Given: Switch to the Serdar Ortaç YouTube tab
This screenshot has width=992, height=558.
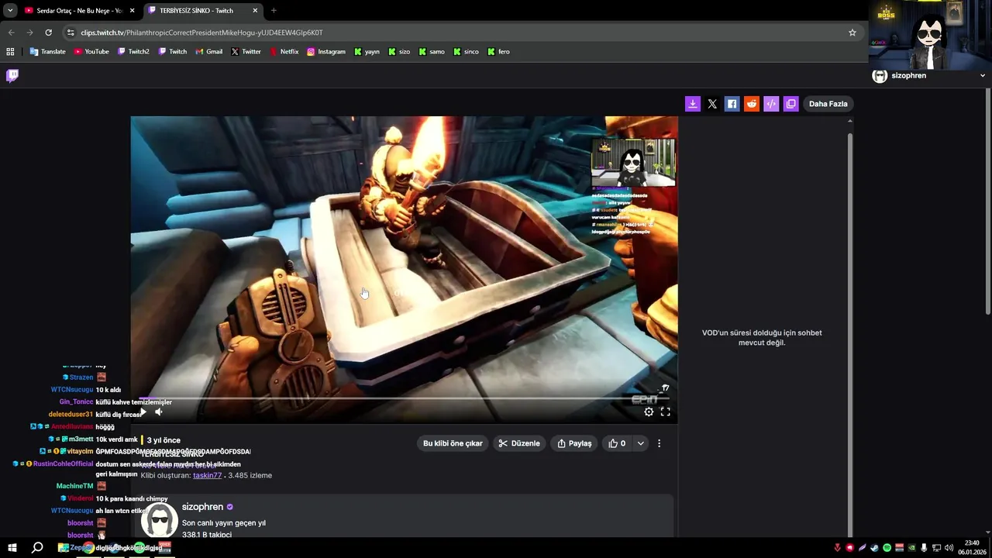Looking at the screenshot, I should [x=78, y=11].
